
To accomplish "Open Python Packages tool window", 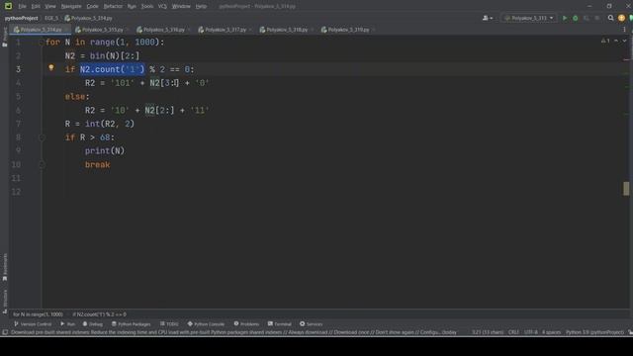I will click(x=132, y=324).
